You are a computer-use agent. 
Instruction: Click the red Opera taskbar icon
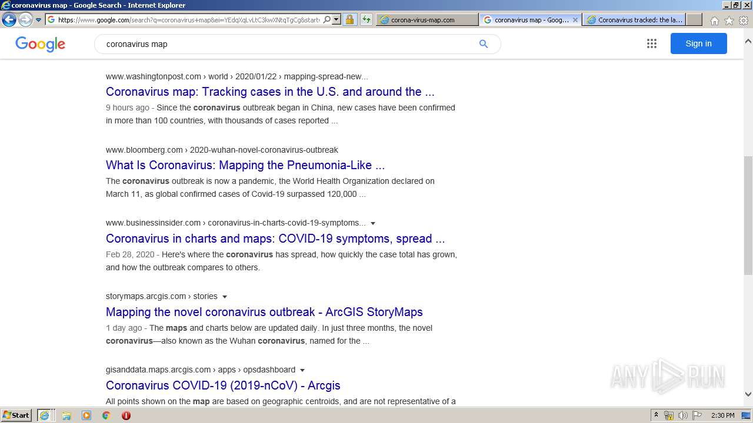126,415
